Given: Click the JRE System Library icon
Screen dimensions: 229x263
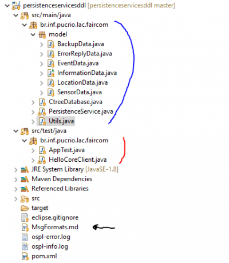Looking at the screenshot, I should (25, 169).
